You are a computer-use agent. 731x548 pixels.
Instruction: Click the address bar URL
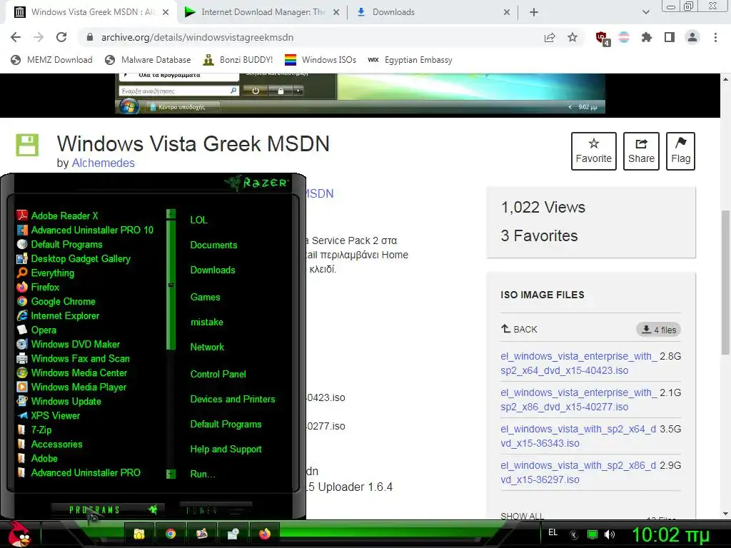[197, 37]
